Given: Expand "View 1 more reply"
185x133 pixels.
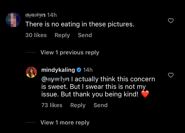Looking at the screenshot, I should point(65,122).
